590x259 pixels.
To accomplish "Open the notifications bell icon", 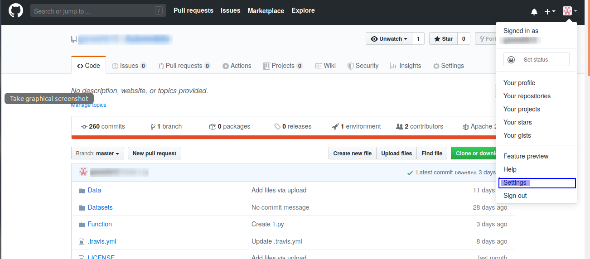I will click(534, 12).
